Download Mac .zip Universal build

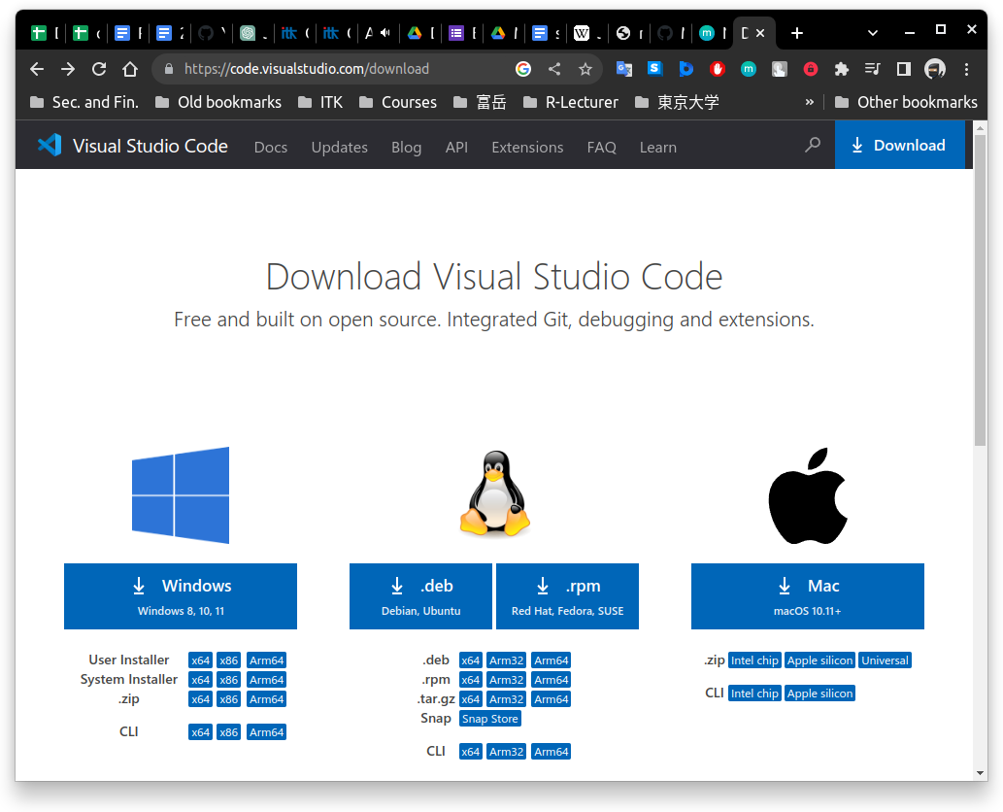[885, 660]
